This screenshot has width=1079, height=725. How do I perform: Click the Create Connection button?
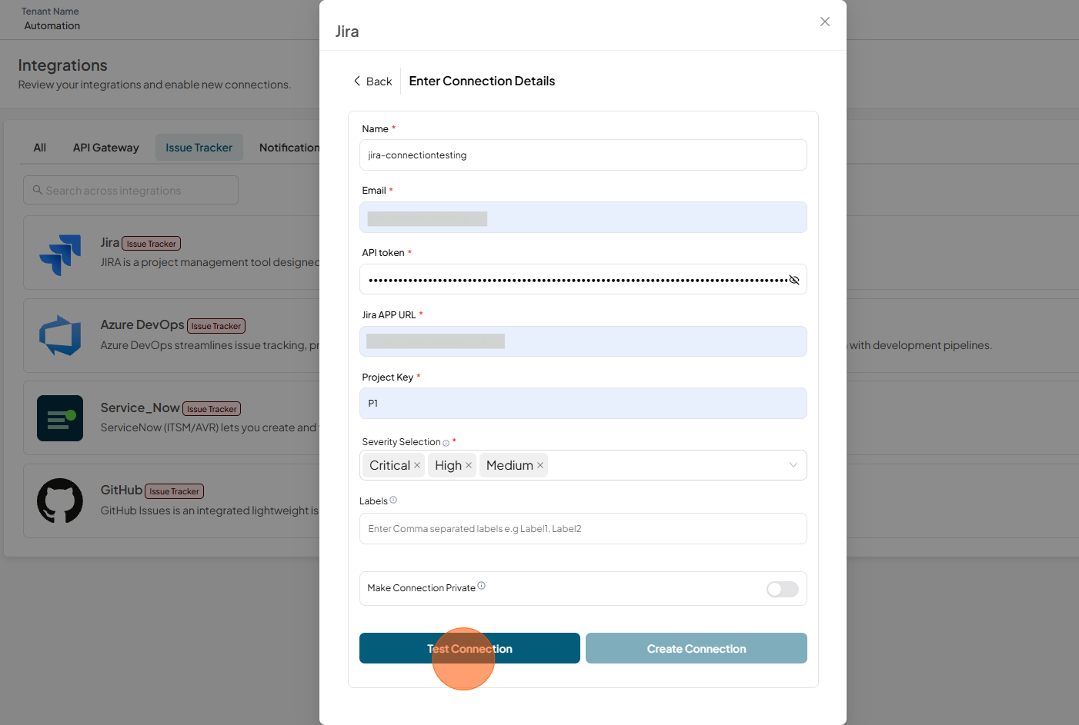coord(697,648)
